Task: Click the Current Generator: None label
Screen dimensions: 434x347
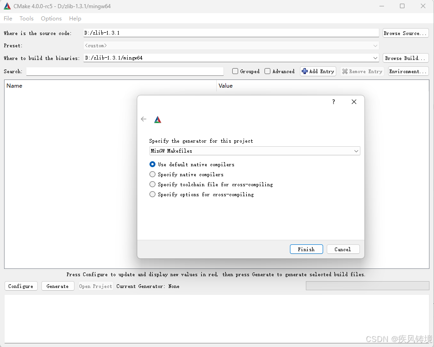Action: pyautogui.click(x=148, y=286)
